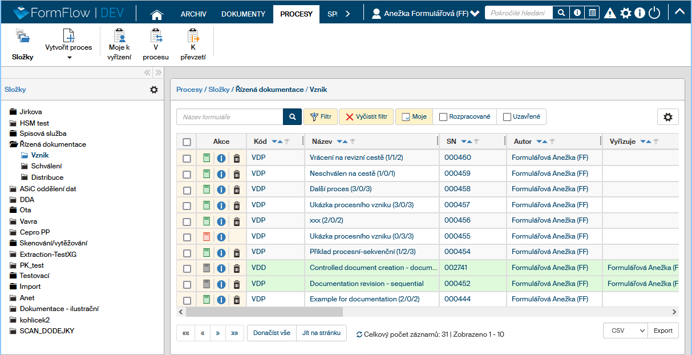Open K převzetí processes

coord(193,45)
